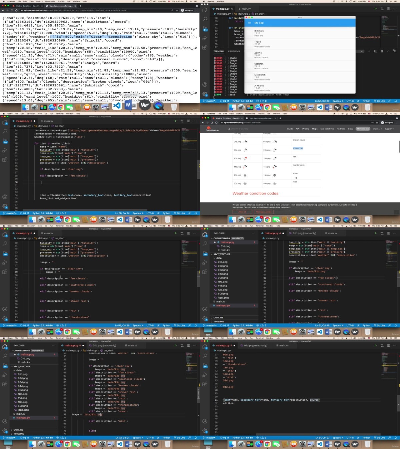This screenshot has width=400, height=449.
Task: Click the OpenWeather page vertical scrollbar
Action: (399, 147)
